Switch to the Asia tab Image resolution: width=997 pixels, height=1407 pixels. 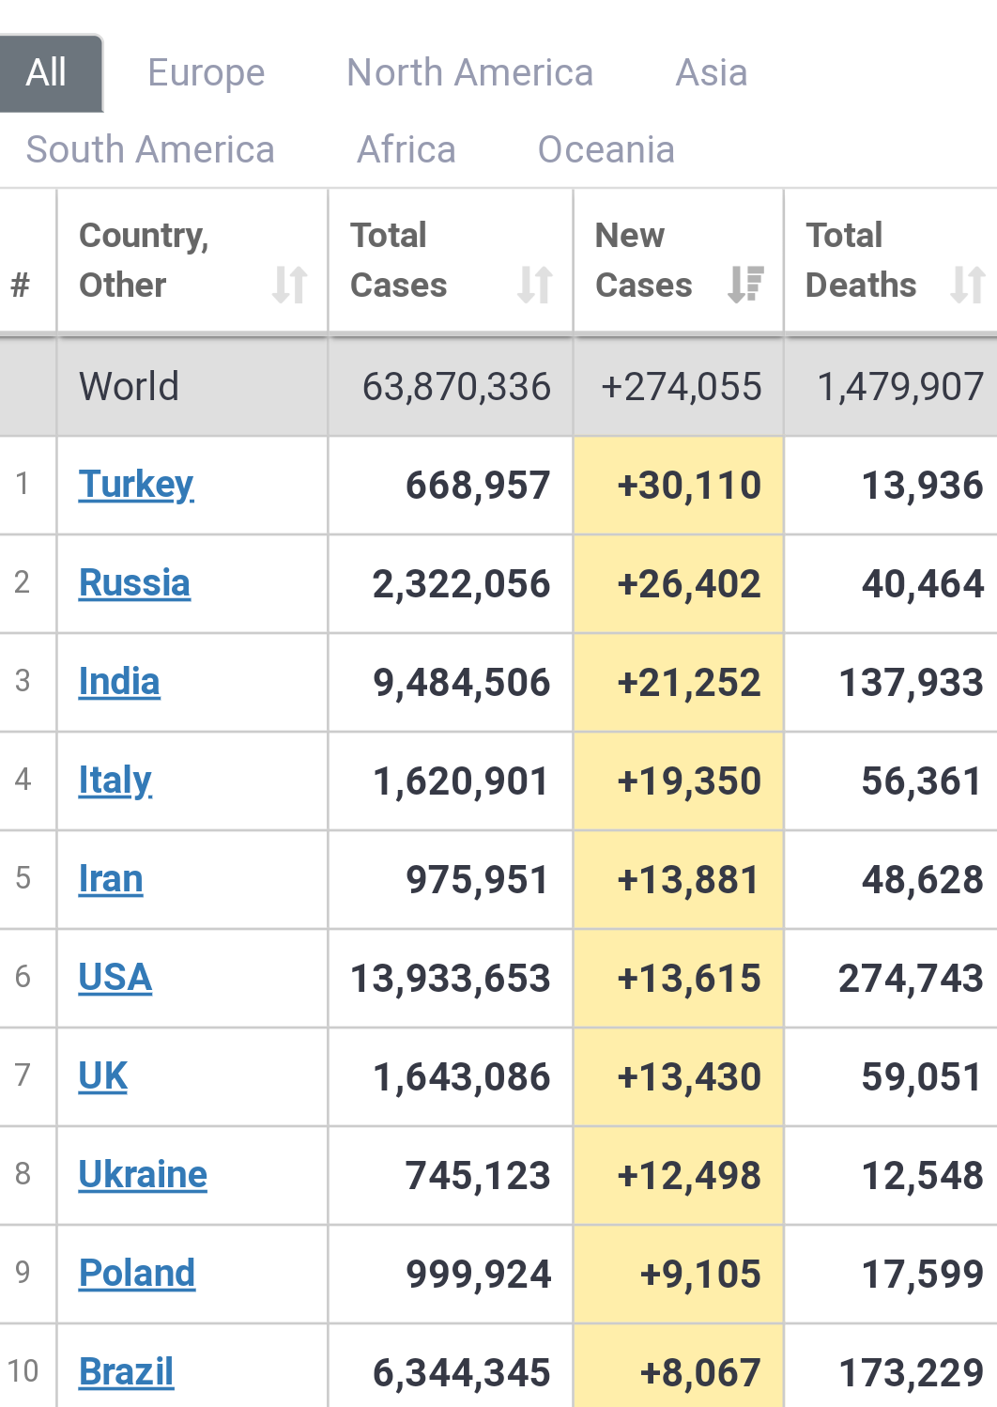(x=712, y=73)
